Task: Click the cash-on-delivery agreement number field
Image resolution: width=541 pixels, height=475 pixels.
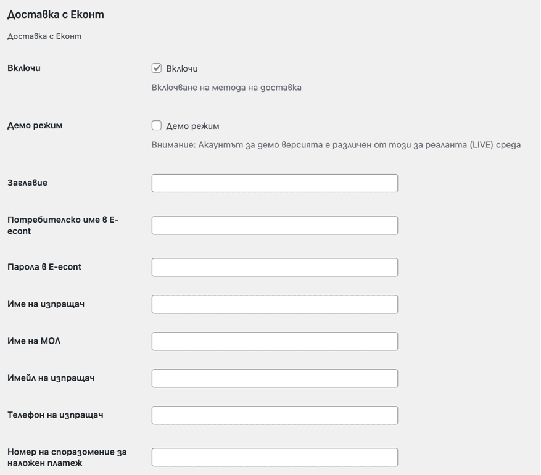Action: point(275,457)
